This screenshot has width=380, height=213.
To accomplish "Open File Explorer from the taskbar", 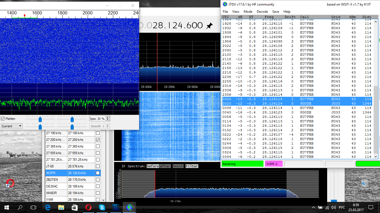I will [61, 207].
